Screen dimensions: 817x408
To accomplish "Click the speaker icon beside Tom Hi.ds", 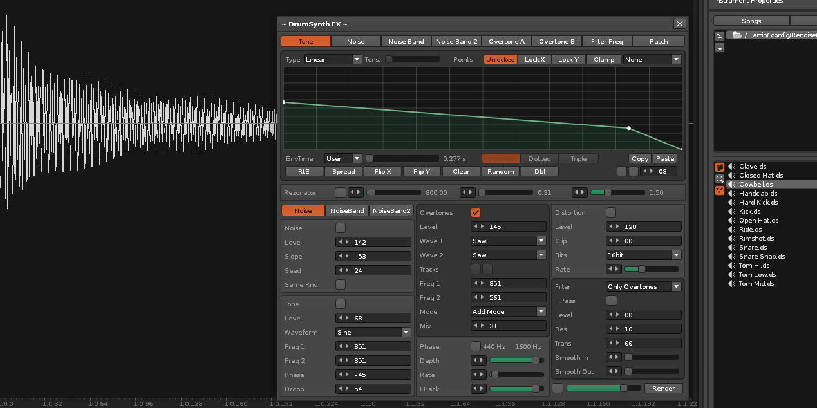I will click(x=732, y=266).
